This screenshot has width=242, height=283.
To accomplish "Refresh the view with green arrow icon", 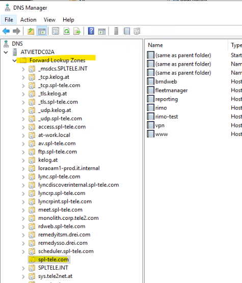I will [66, 31].
